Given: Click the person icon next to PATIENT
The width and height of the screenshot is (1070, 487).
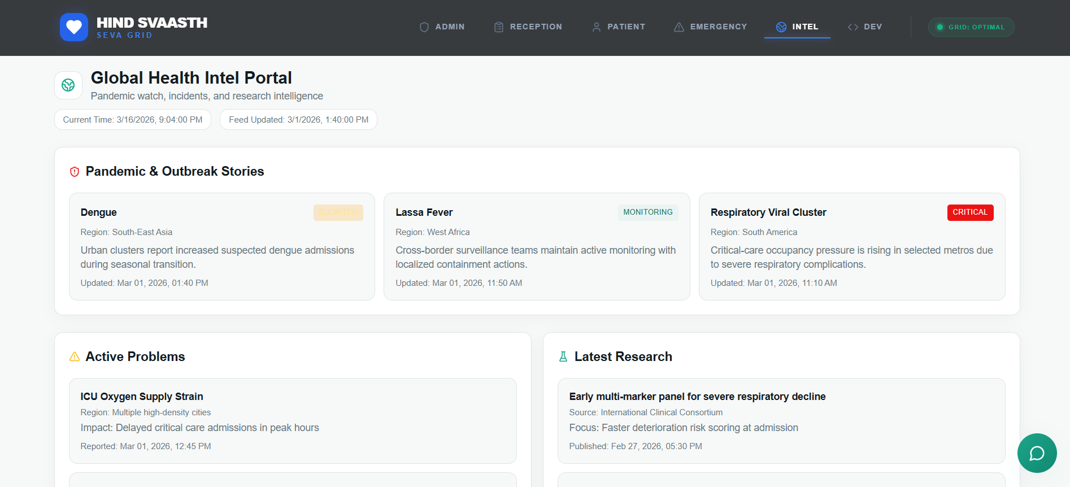Looking at the screenshot, I should [x=597, y=27].
